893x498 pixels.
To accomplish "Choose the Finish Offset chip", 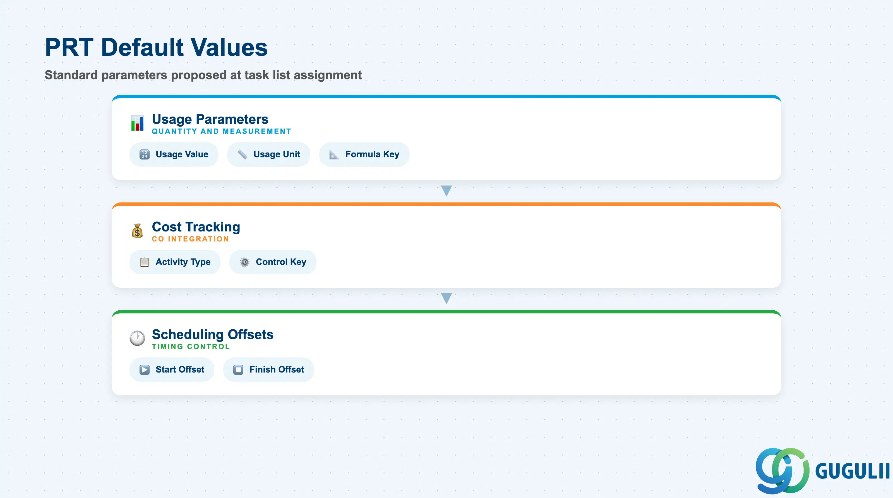I will (269, 370).
